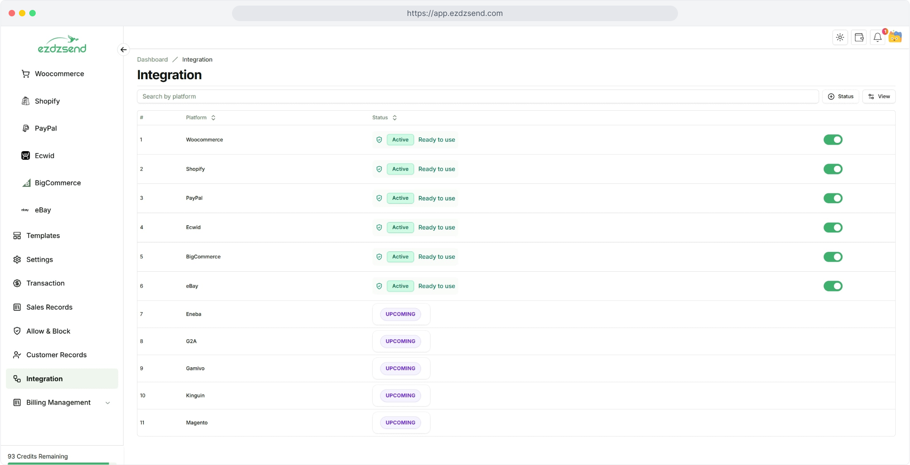Toggle the eBay integration off
The width and height of the screenshot is (910, 465).
click(x=833, y=286)
